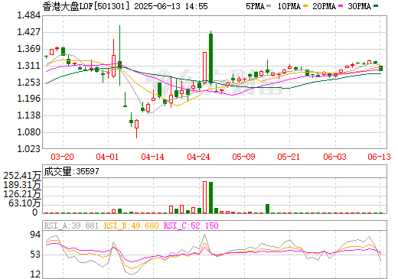This screenshot has width=398, height=279.
Task: Click the volume axis label 189.31万
Action: tap(22, 185)
